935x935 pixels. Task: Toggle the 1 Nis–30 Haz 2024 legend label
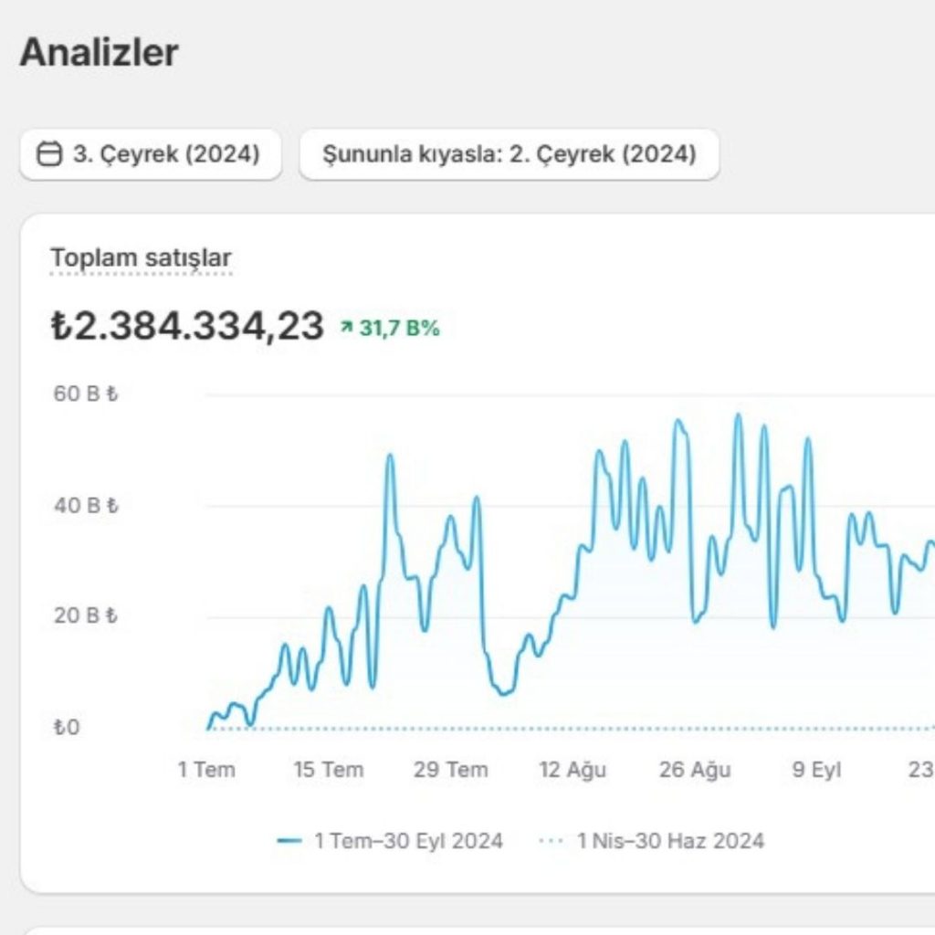(x=670, y=841)
